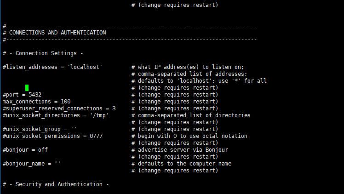The height and width of the screenshot is (194, 344).
Task: Click the max_connections value 100
Action: click(65, 102)
